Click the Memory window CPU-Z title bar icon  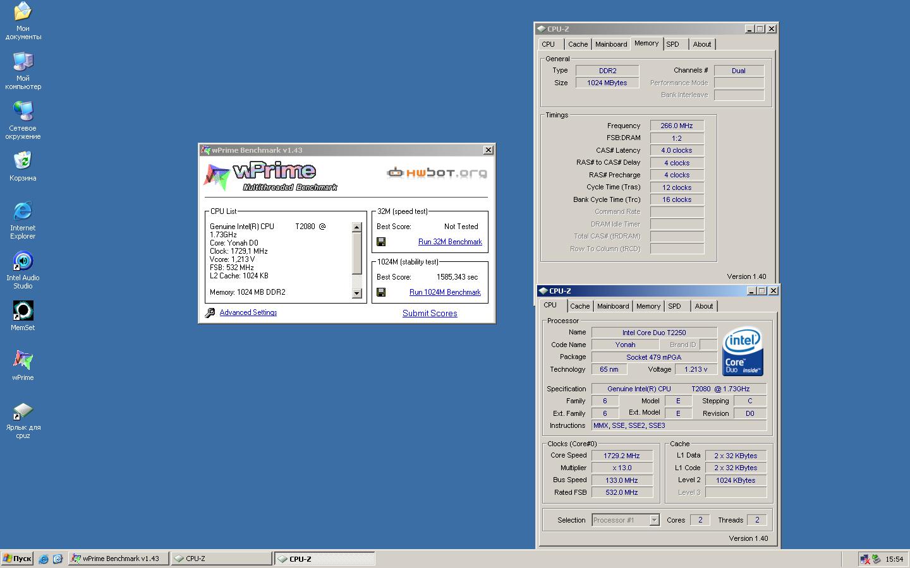(x=542, y=29)
